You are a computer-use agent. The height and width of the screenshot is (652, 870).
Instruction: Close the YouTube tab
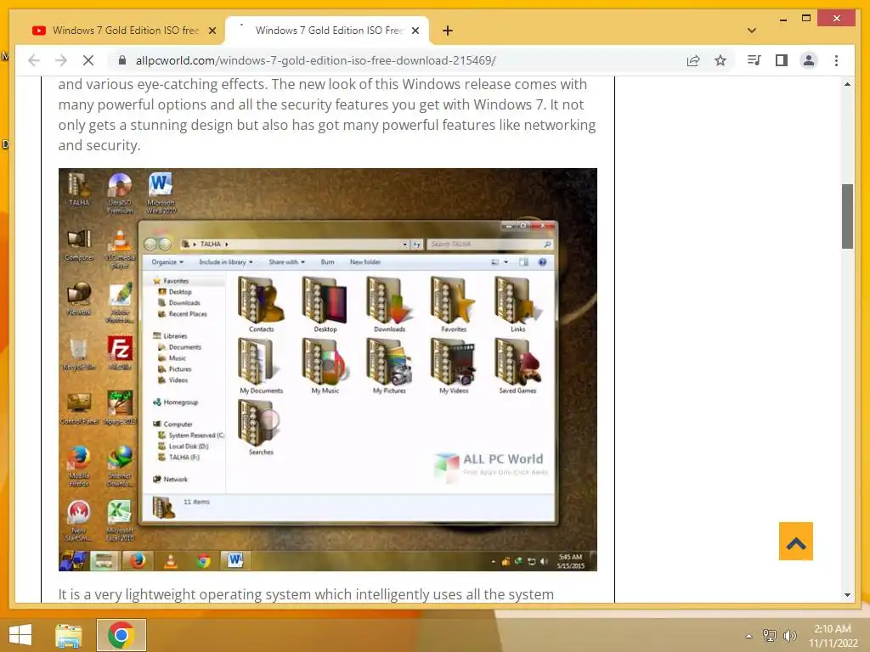coord(212,31)
